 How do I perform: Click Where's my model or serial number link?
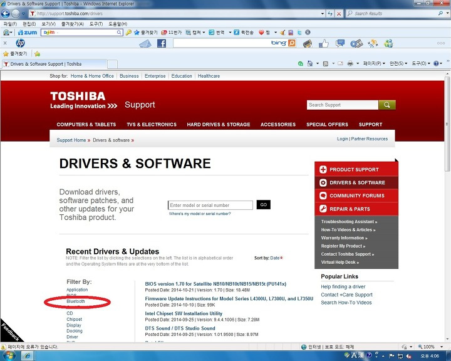click(x=200, y=214)
